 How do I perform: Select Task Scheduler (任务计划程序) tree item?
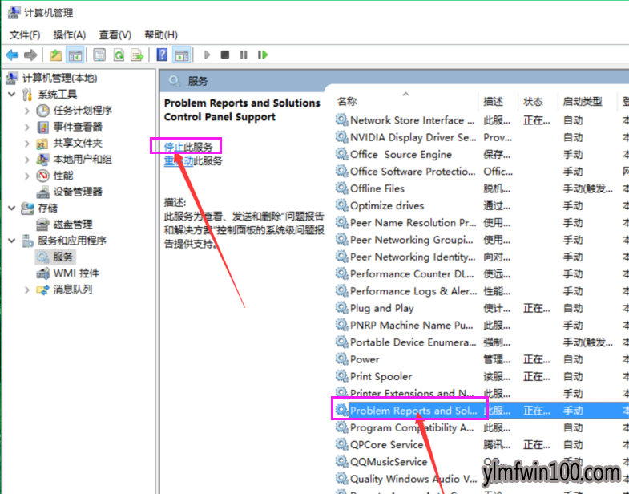[83, 111]
